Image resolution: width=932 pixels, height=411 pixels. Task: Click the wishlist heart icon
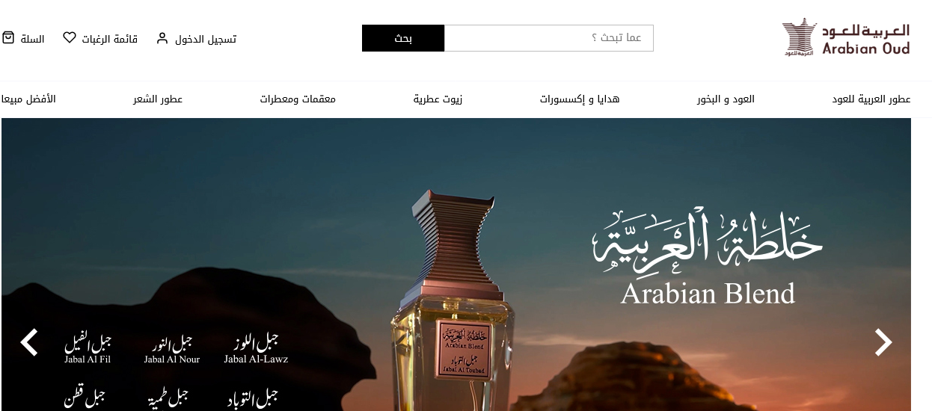[70, 37]
